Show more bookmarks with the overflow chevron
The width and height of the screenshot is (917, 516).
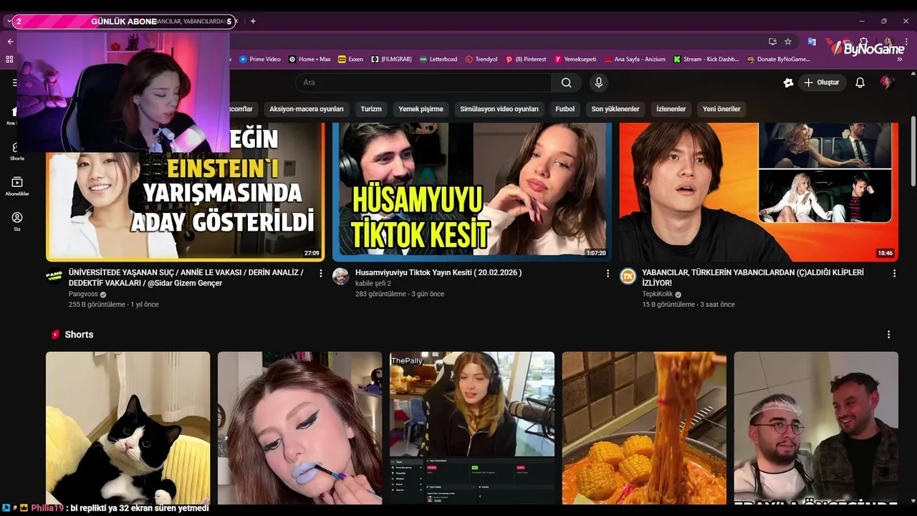[x=900, y=59]
